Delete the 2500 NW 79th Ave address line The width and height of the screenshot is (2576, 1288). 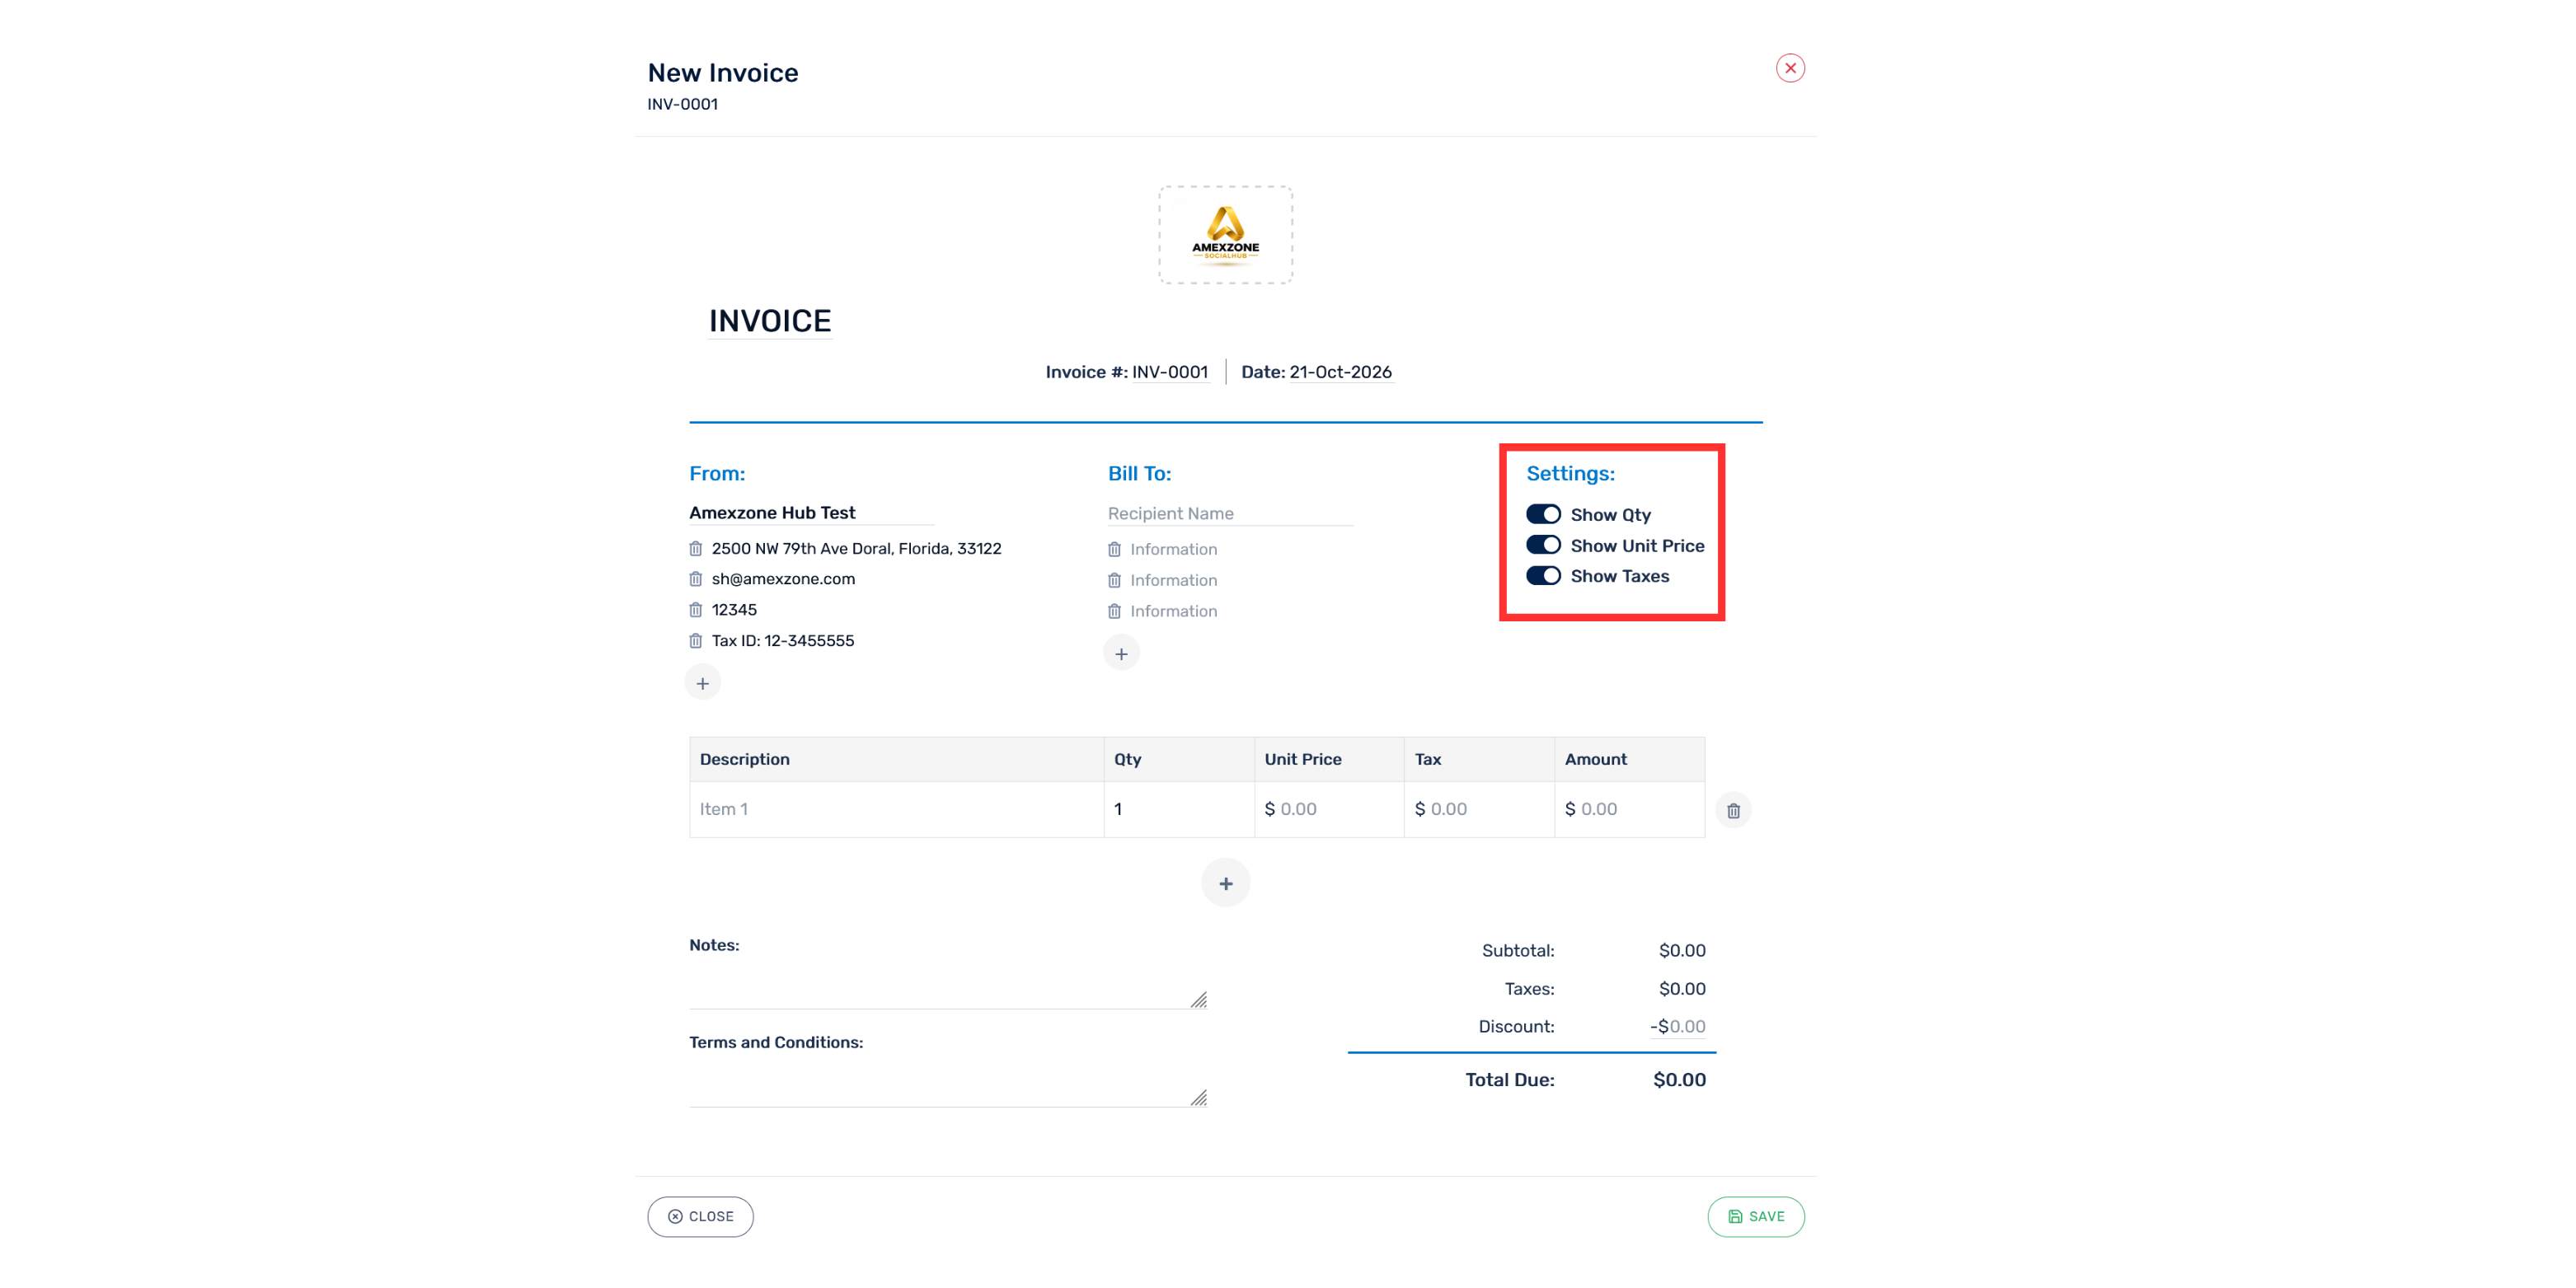tap(695, 548)
